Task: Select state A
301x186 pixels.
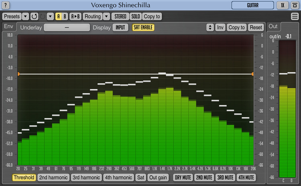Action: point(58,16)
